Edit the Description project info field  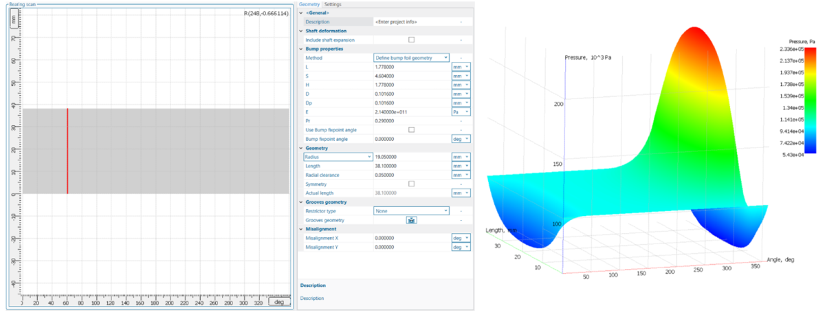point(411,22)
